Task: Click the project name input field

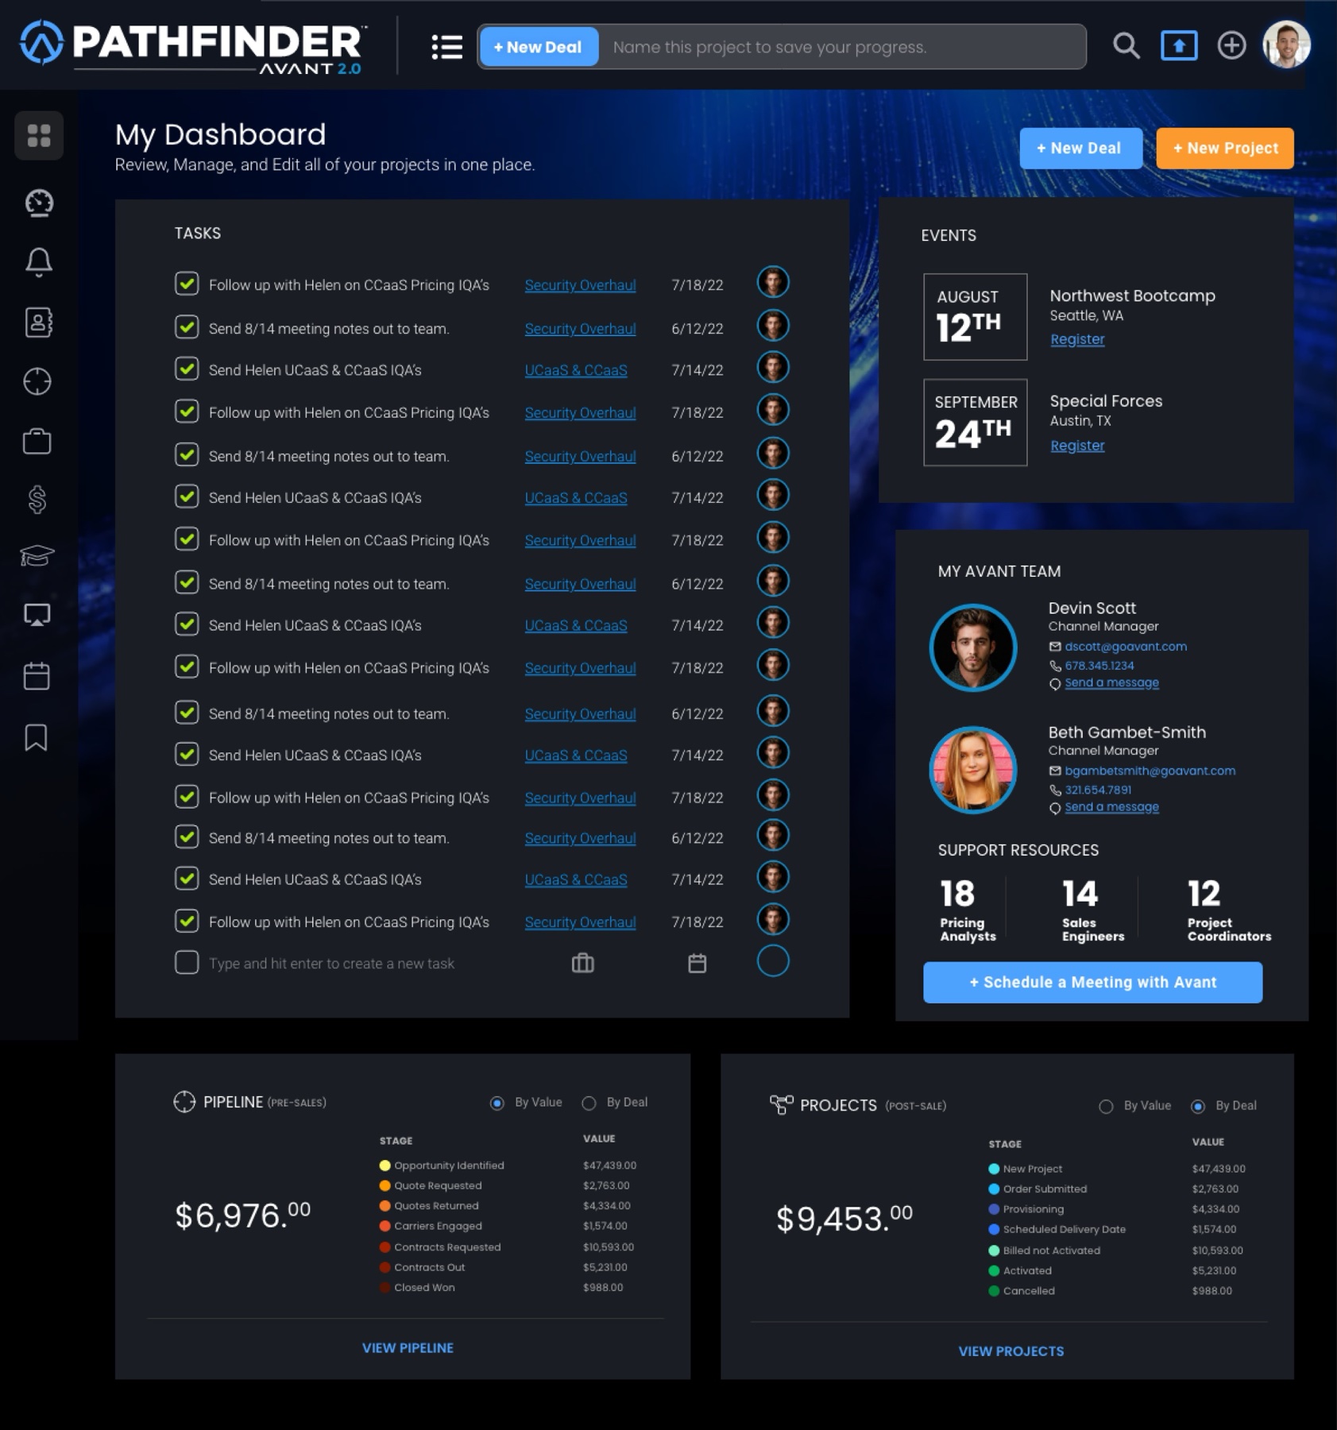Action: [x=842, y=47]
